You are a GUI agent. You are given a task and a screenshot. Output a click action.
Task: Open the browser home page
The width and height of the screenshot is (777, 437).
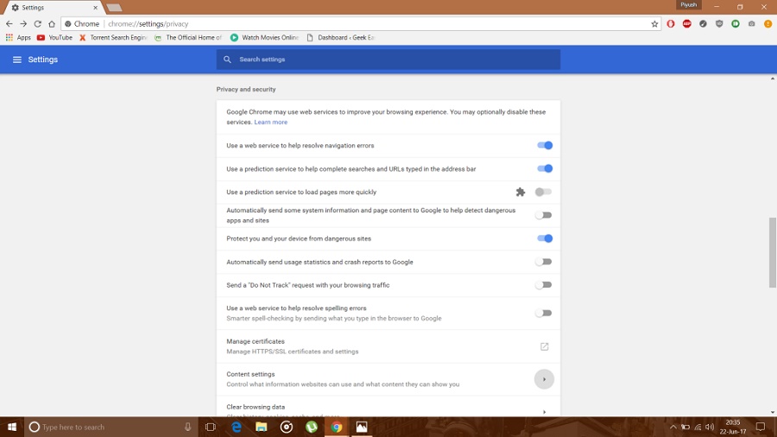click(x=52, y=24)
